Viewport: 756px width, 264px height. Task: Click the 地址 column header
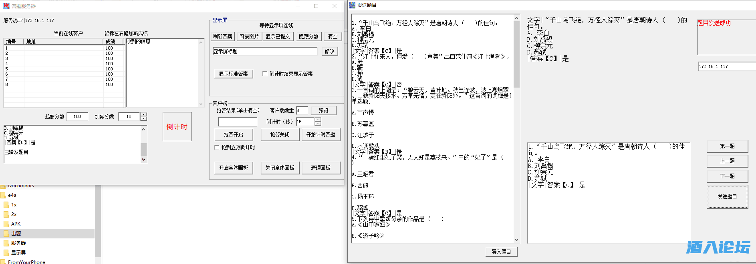coord(63,42)
